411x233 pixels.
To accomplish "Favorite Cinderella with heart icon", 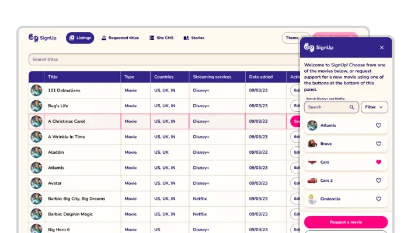I will pos(378,199).
